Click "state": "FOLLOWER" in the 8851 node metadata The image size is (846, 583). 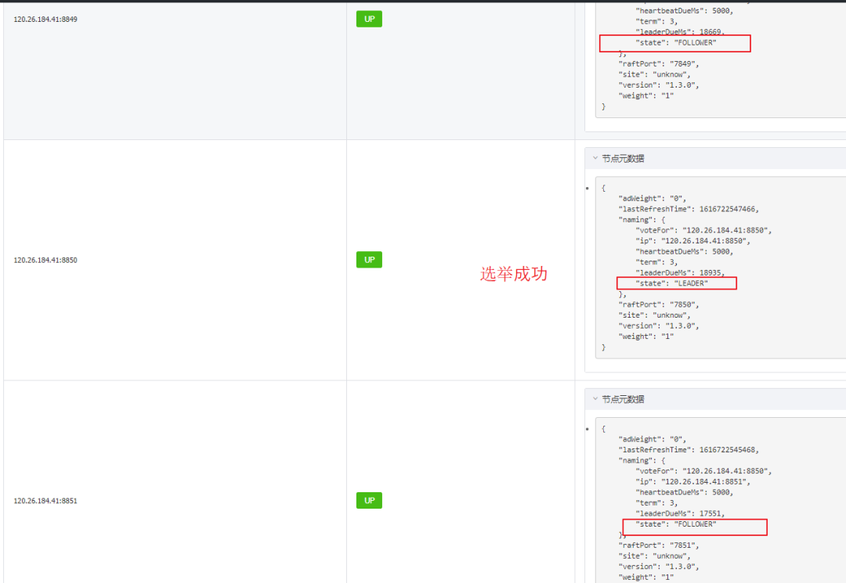click(676, 524)
